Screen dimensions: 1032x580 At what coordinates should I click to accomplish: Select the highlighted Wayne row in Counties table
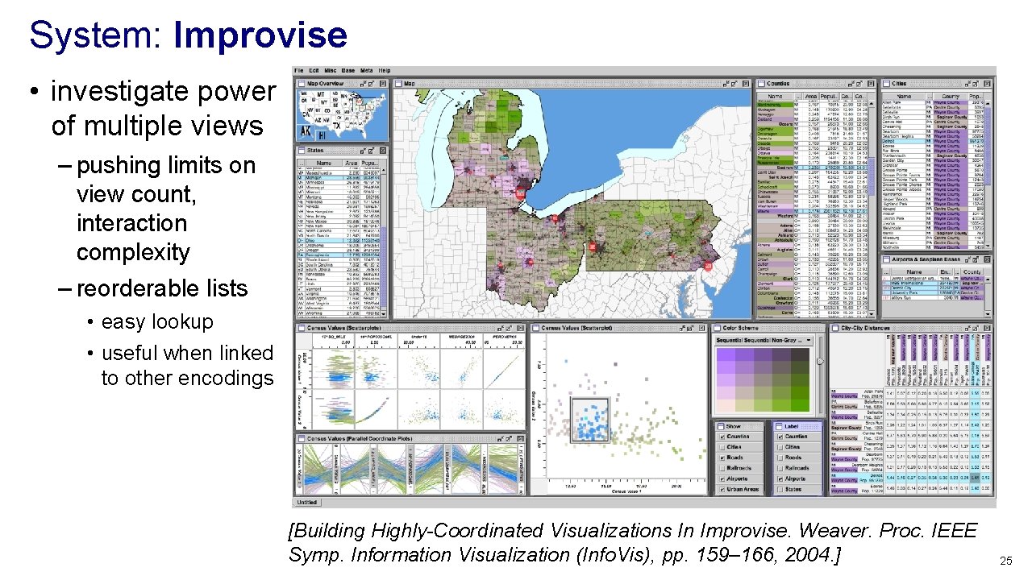[811, 210]
